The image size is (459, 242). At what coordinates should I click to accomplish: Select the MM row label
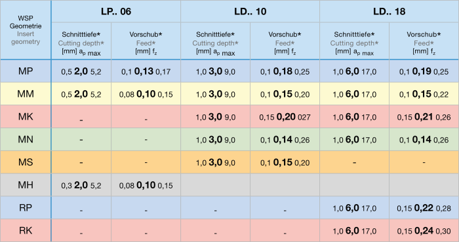26,94
